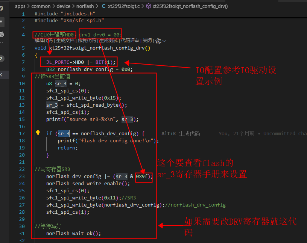Viewport: 307px width, 243px height.
Task: Expand the code lens dropdown chevron
Action: (x=164, y=41)
